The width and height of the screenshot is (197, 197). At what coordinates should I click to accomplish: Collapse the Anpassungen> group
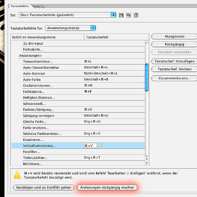point(30,55)
